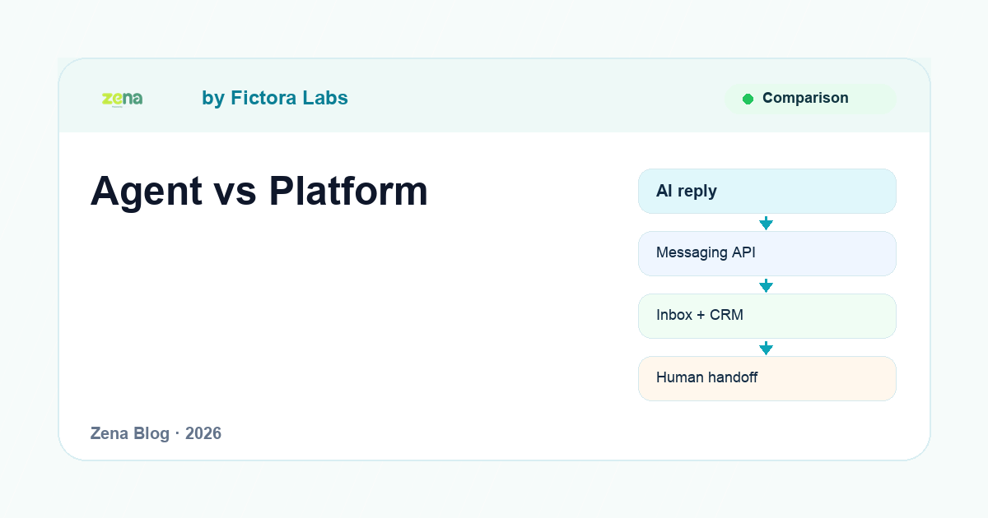Click the "by Fictora Labs" text
This screenshot has width=988, height=518.
coord(275,98)
